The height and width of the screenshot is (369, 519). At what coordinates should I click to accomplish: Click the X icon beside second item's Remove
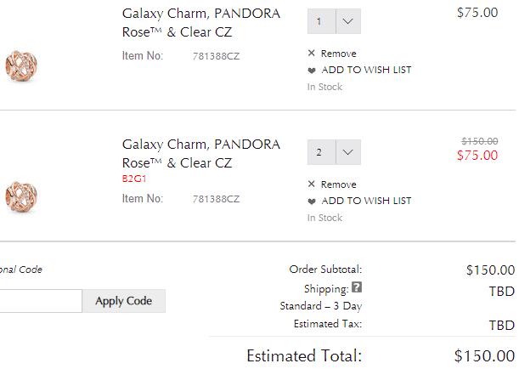(x=312, y=184)
